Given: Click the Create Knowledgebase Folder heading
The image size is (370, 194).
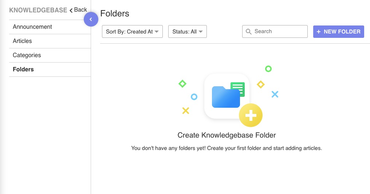Looking at the screenshot, I should click(227, 135).
